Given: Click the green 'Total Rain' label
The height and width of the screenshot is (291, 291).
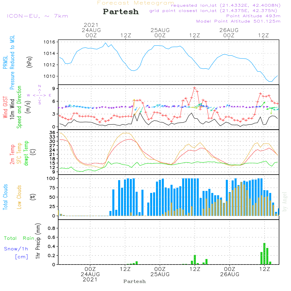Looking at the screenshot, I should point(19,238).
